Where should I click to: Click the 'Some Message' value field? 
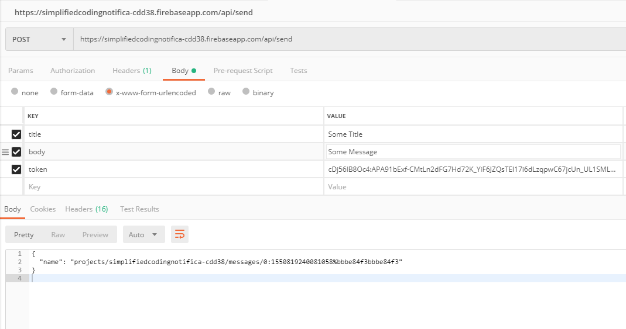click(474, 152)
